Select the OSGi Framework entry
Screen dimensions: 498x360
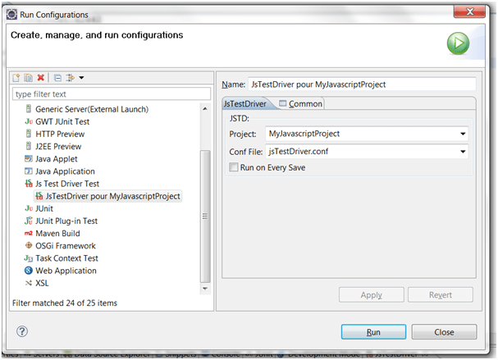[65, 245]
